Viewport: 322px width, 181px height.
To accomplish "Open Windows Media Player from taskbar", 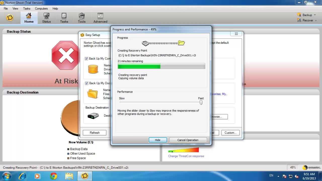I will click(x=37, y=176).
